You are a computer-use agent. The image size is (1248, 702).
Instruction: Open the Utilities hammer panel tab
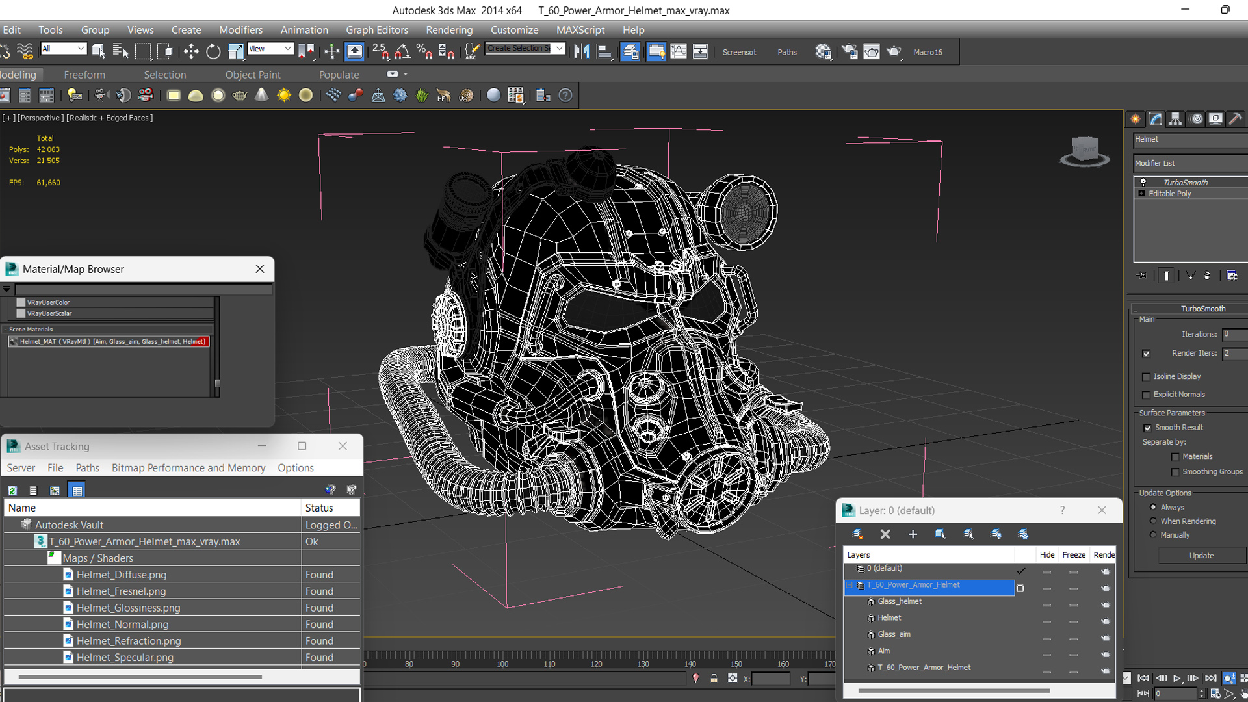(x=1236, y=119)
